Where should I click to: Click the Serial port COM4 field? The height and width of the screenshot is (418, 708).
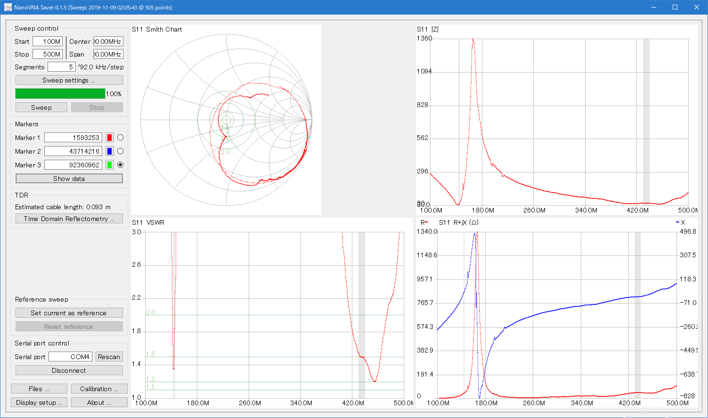70,357
